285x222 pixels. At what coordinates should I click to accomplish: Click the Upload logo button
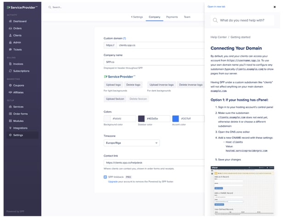114,85
